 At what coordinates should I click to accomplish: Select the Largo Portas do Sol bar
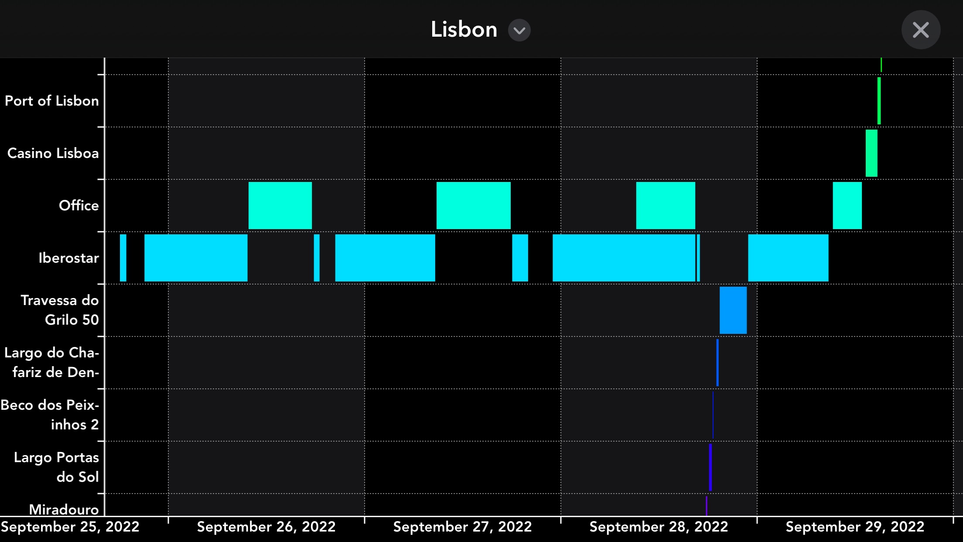[x=710, y=467]
